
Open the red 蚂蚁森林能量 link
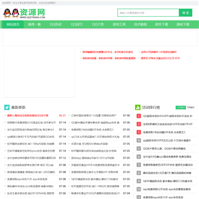109,58
